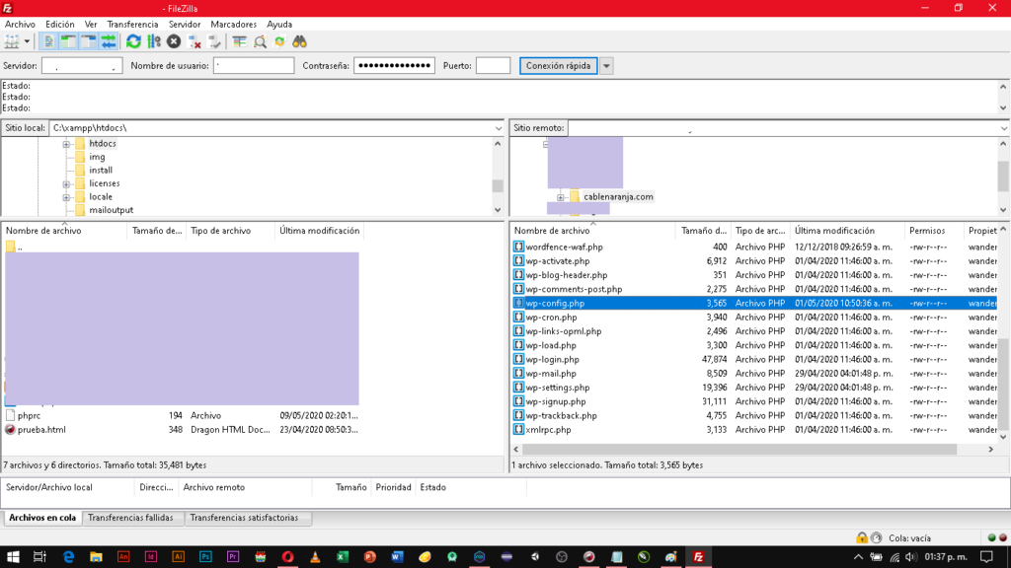This screenshot has height=568, width=1011.
Task: Select the mailoutput folder in local tree
Action: pyautogui.click(x=111, y=210)
